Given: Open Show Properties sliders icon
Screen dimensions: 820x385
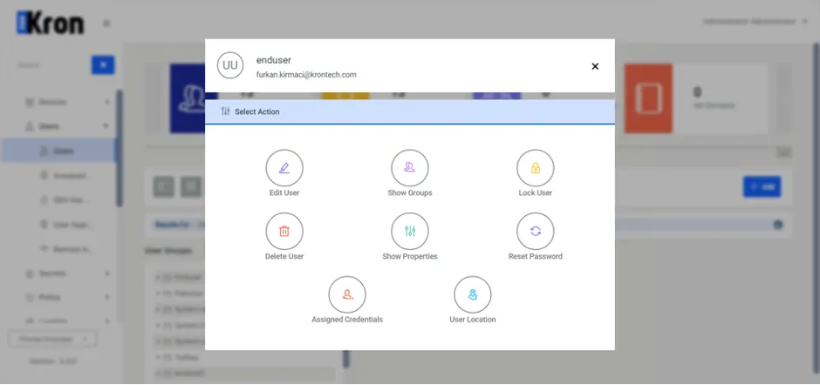Looking at the screenshot, I should click(x=409, y=232).
